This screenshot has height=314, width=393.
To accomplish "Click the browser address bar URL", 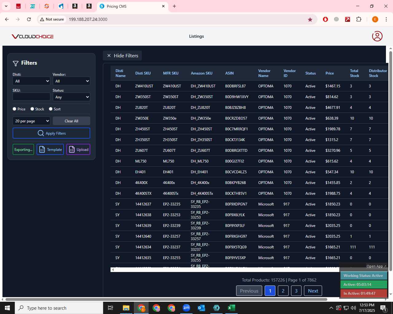I will 88,19.
